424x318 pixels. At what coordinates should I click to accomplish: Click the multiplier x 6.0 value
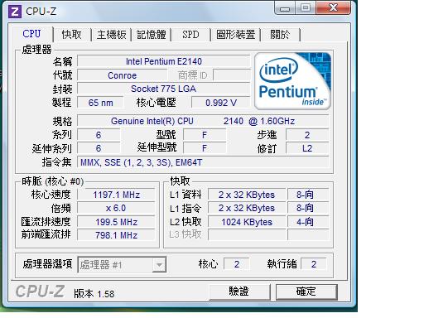point(116,208)
